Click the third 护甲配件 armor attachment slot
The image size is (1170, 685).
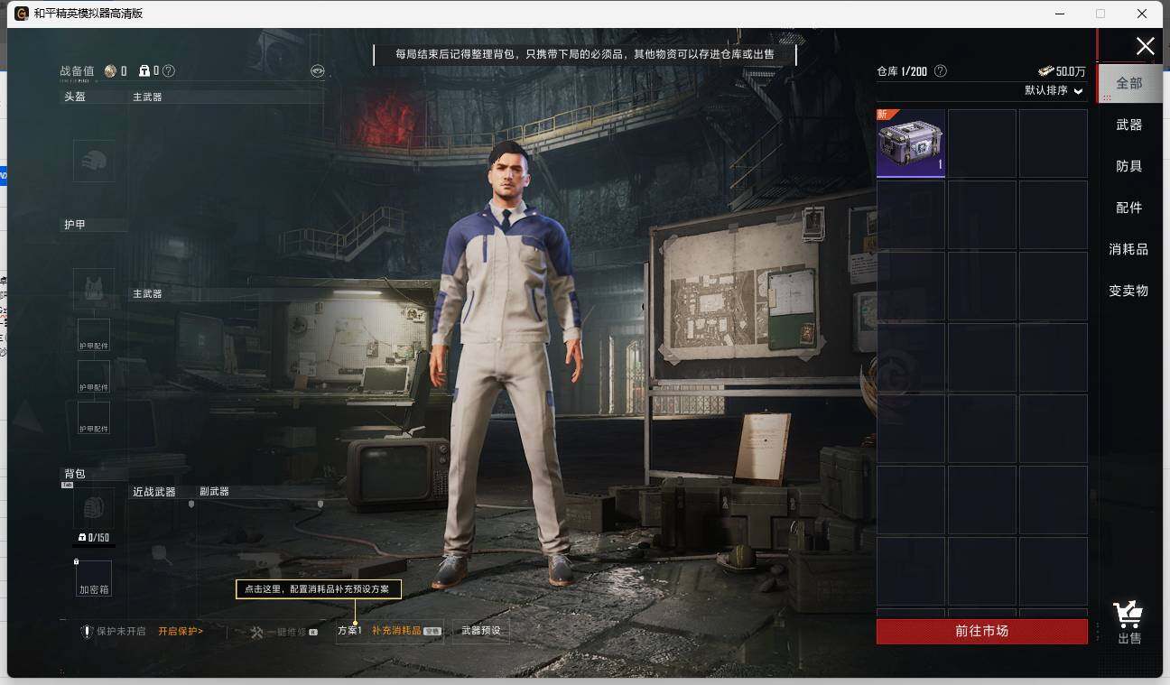tap(94, 419)
